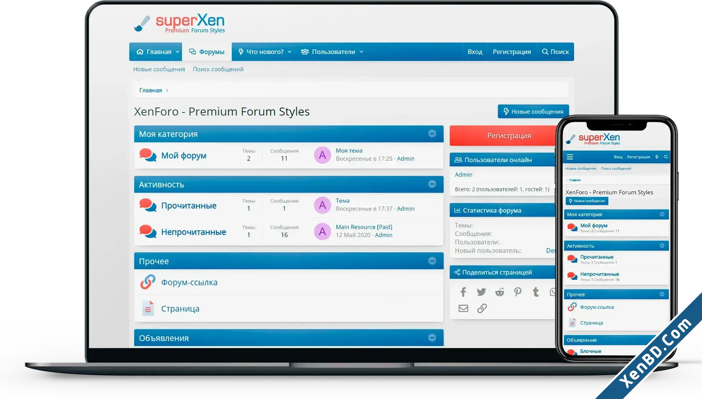Collapse the Активность category block
The image size is (702, 399).
tap(432, 184)
